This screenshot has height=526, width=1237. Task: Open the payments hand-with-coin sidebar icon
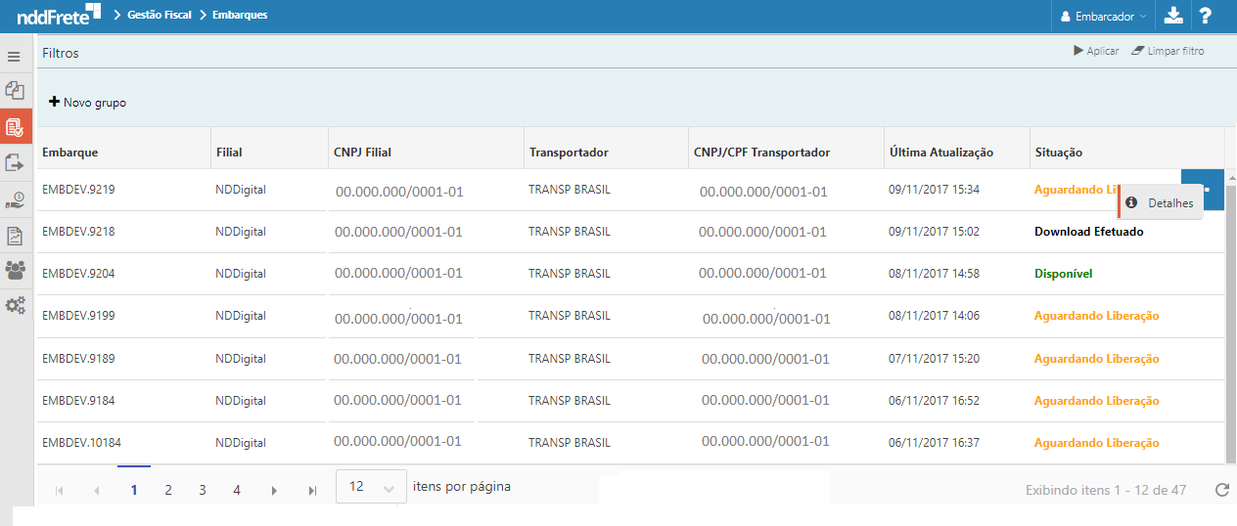point(15,200)
